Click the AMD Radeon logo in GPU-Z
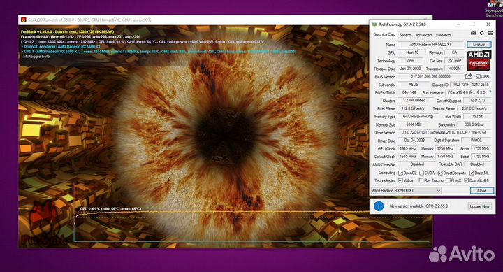 (479, 60)
